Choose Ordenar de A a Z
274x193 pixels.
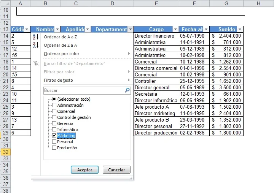pyautogui.click(x=60, y=37)
